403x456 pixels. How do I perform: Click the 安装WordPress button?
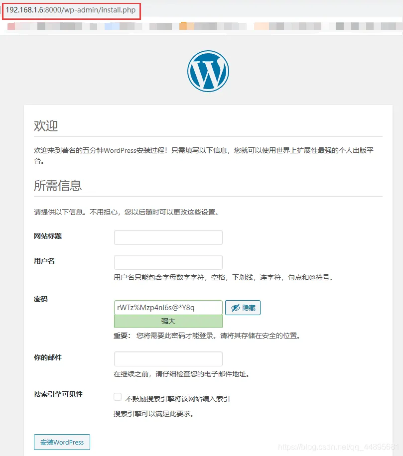[x=62, y=442]
